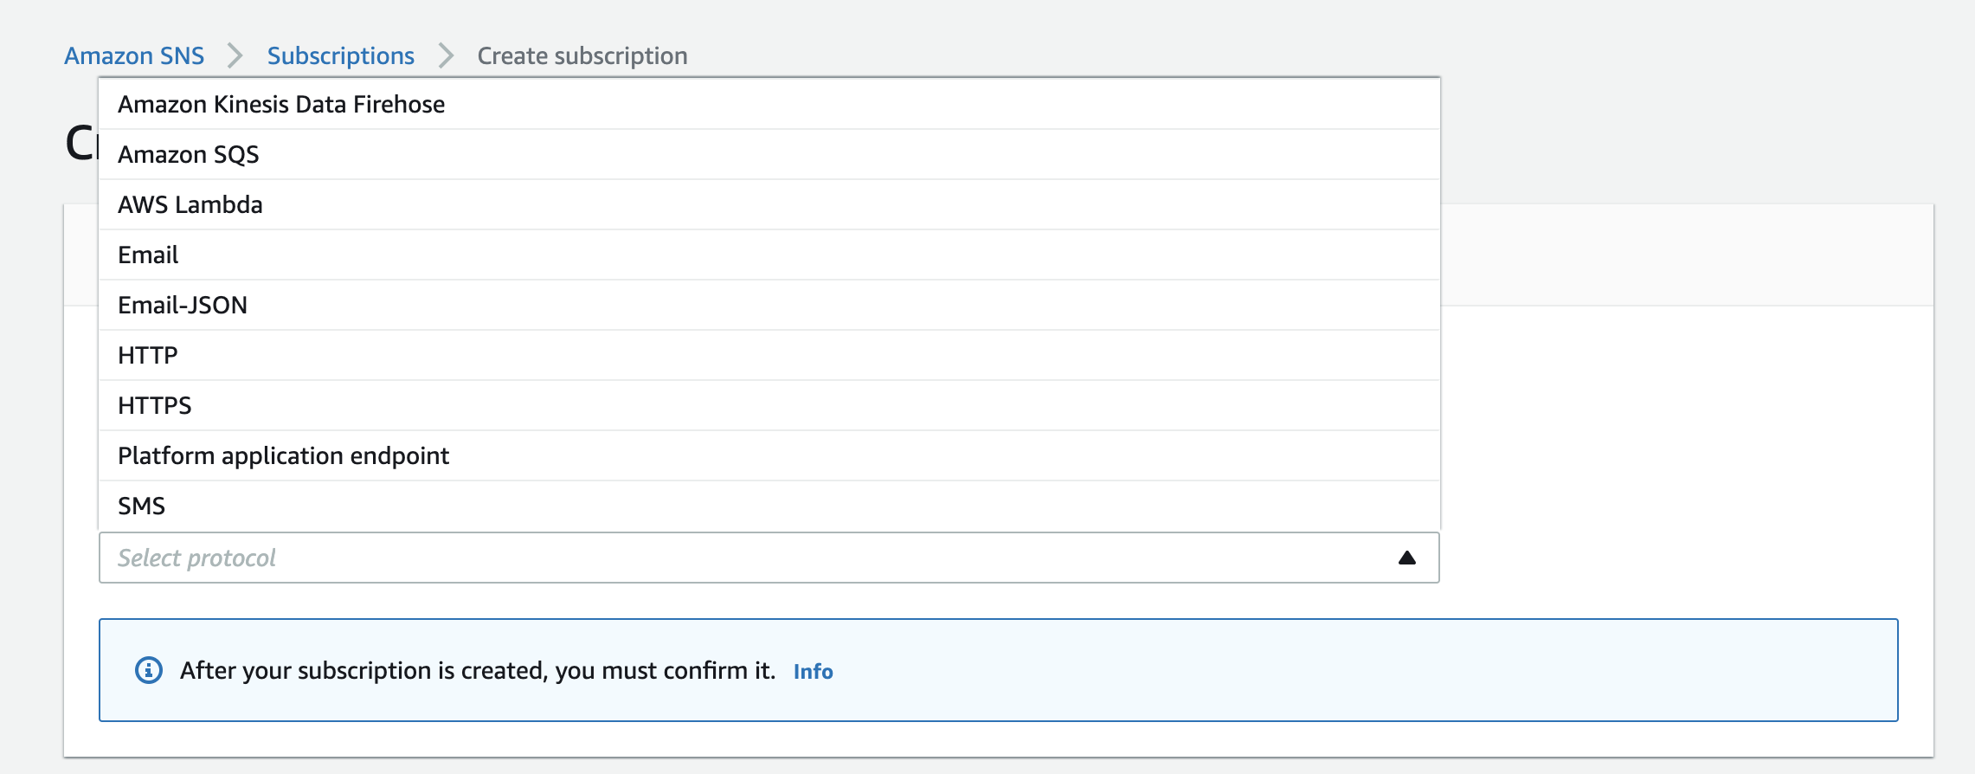Select SMS as the subscription protocol
The width and height of the screenshot is (1975, 774).
(142, 506)
